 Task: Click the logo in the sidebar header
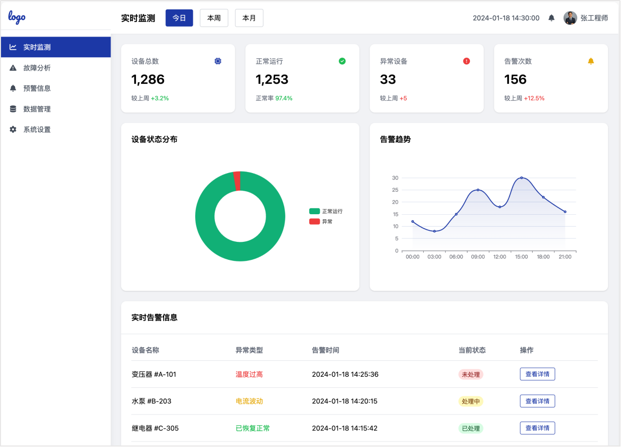17,17
